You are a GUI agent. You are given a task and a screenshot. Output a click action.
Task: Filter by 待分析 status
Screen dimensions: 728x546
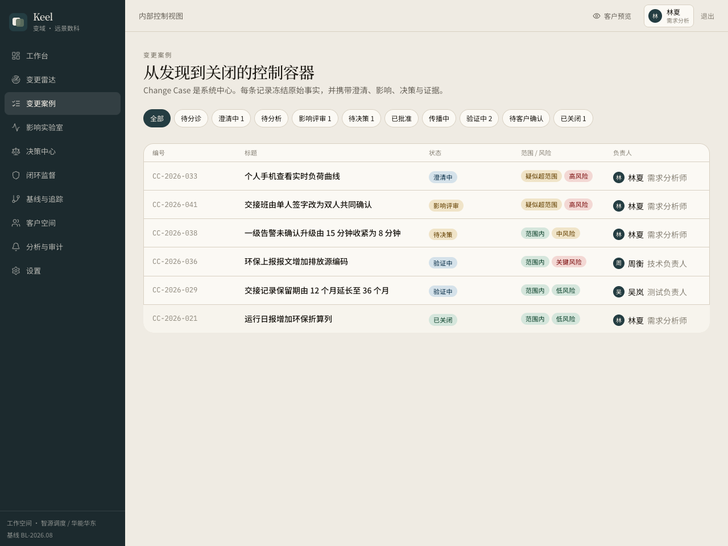271,118
